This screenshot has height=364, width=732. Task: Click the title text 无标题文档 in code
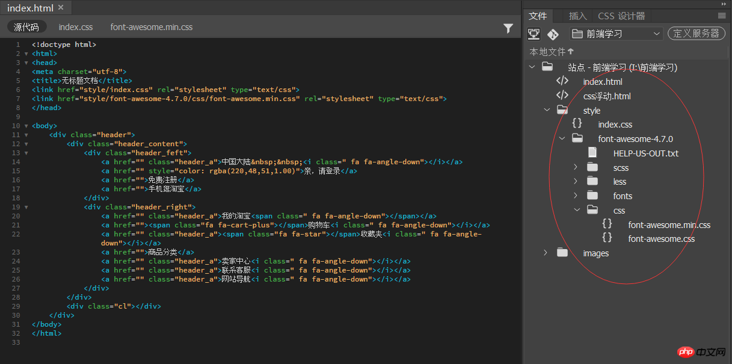coord(79,81)
